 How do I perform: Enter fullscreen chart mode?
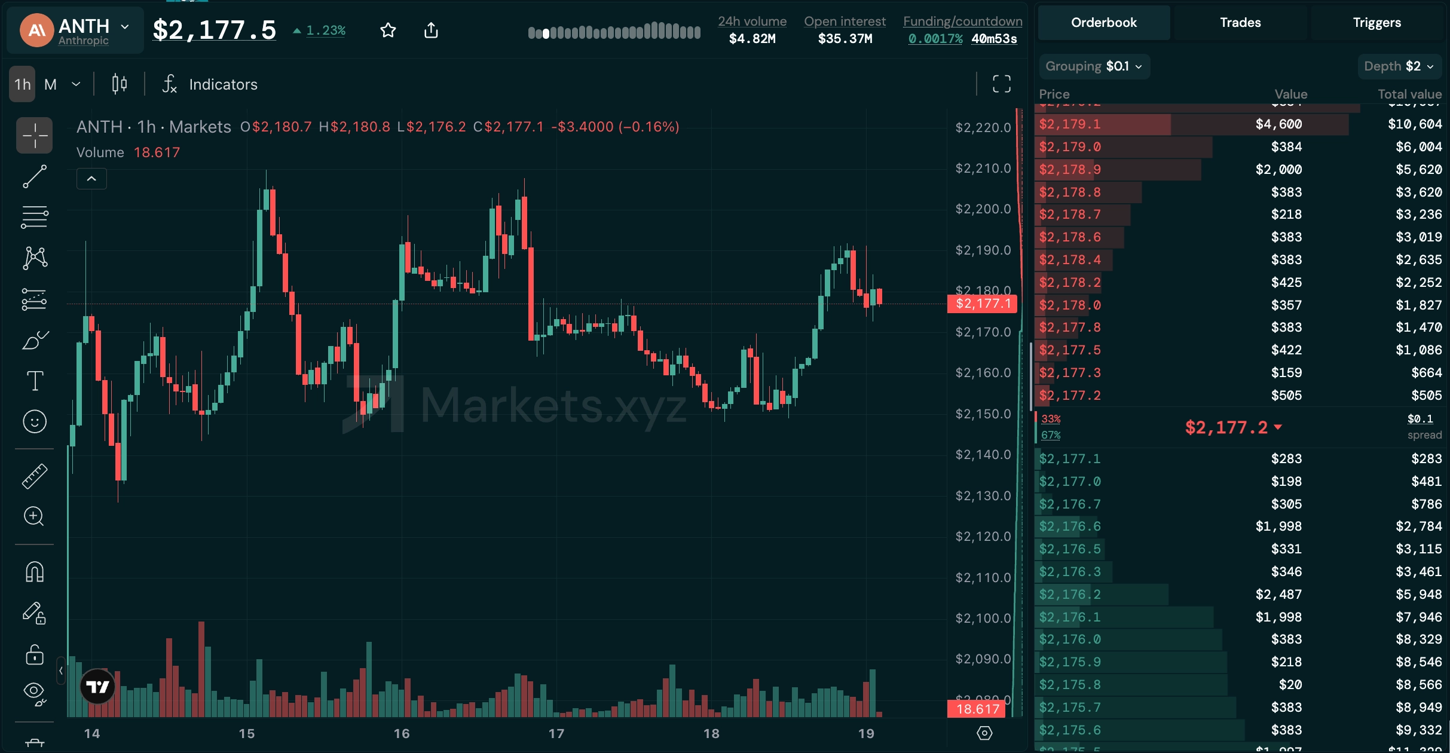pyautogui.click(x=1002, y=84)
